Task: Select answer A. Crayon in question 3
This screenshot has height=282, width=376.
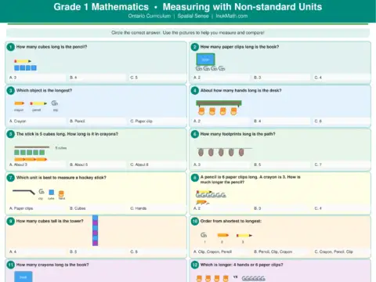Action: (x=37, y=121)
